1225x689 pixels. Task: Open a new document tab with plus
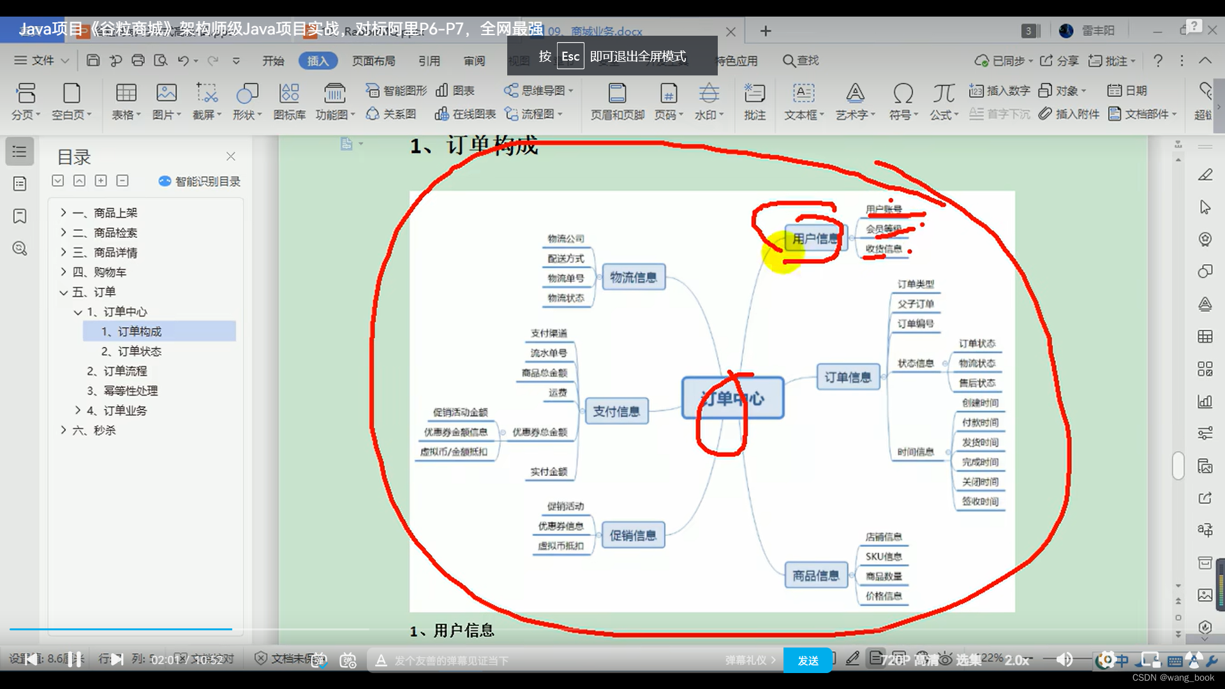pyautogui.click(x=766, y=31)
